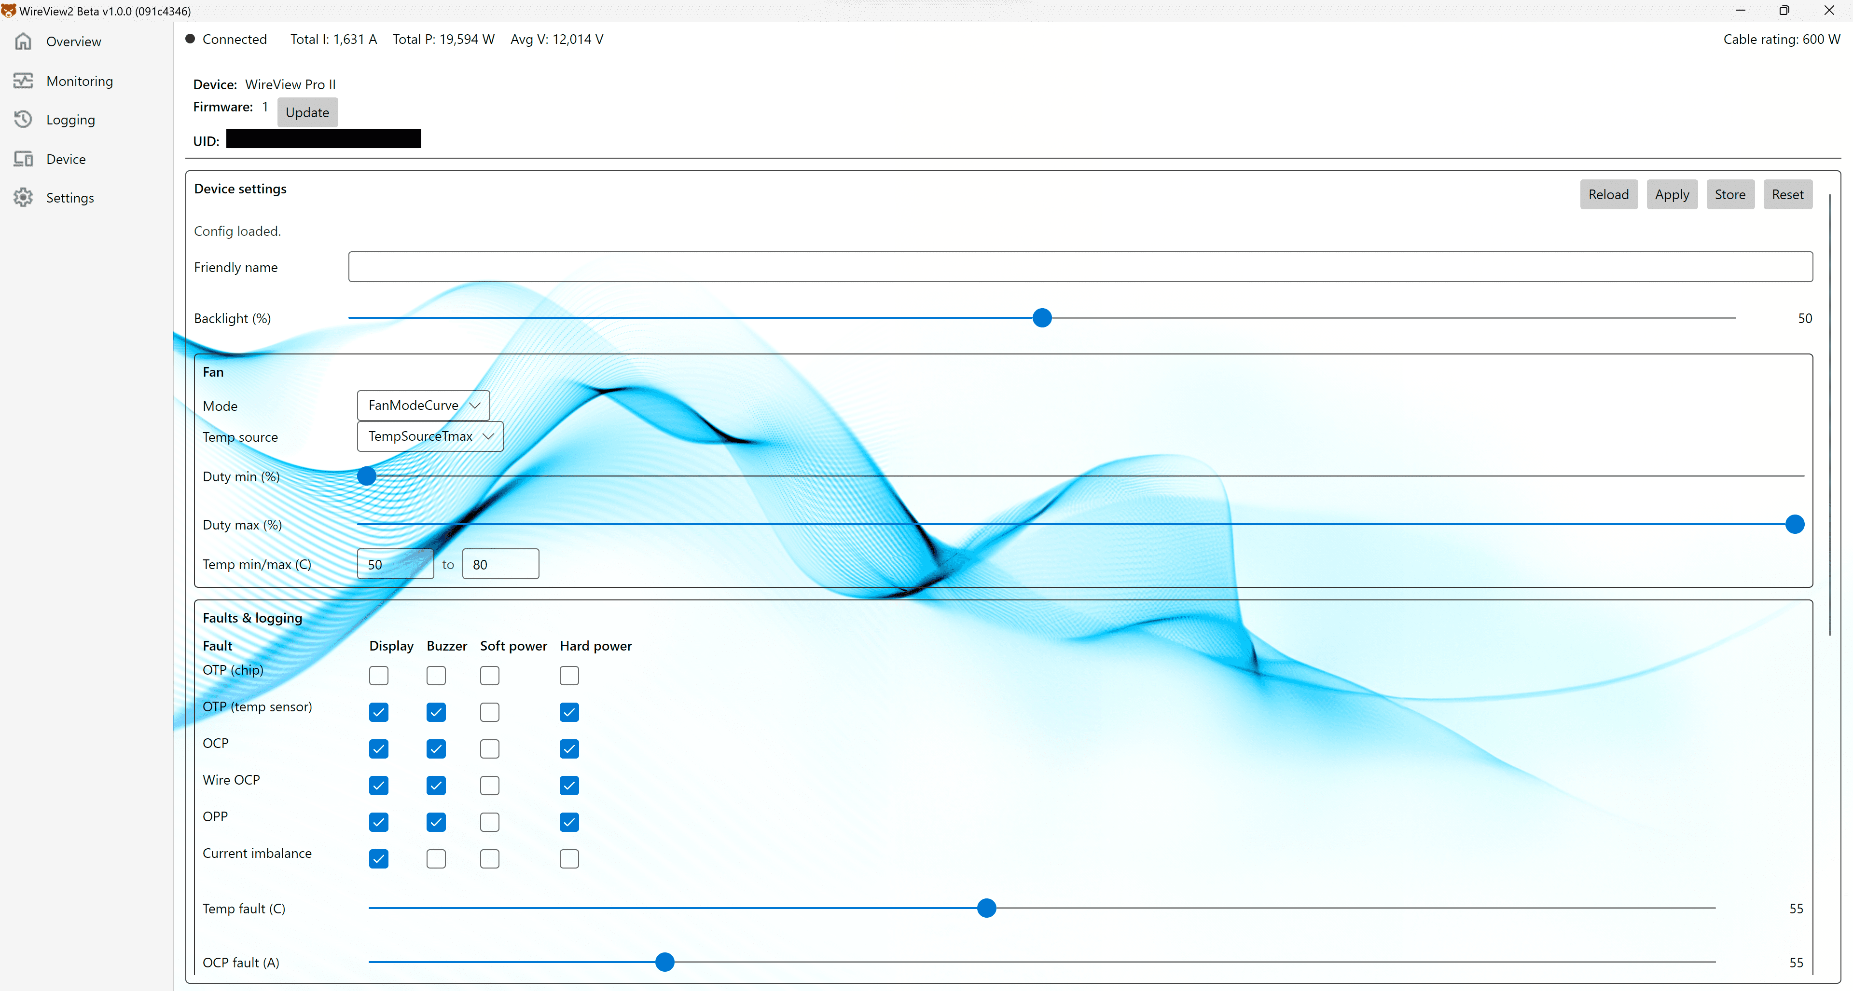Go to the Monitoring page
1853x991 pixels.
pos(79,81)
